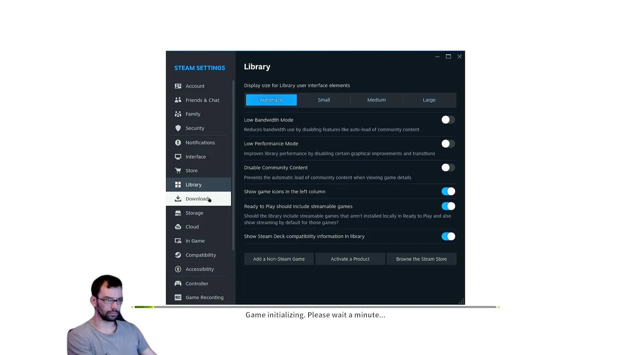Click the Store shopping cart icon
Screen dimensions: 631x355
pos(178,171)
